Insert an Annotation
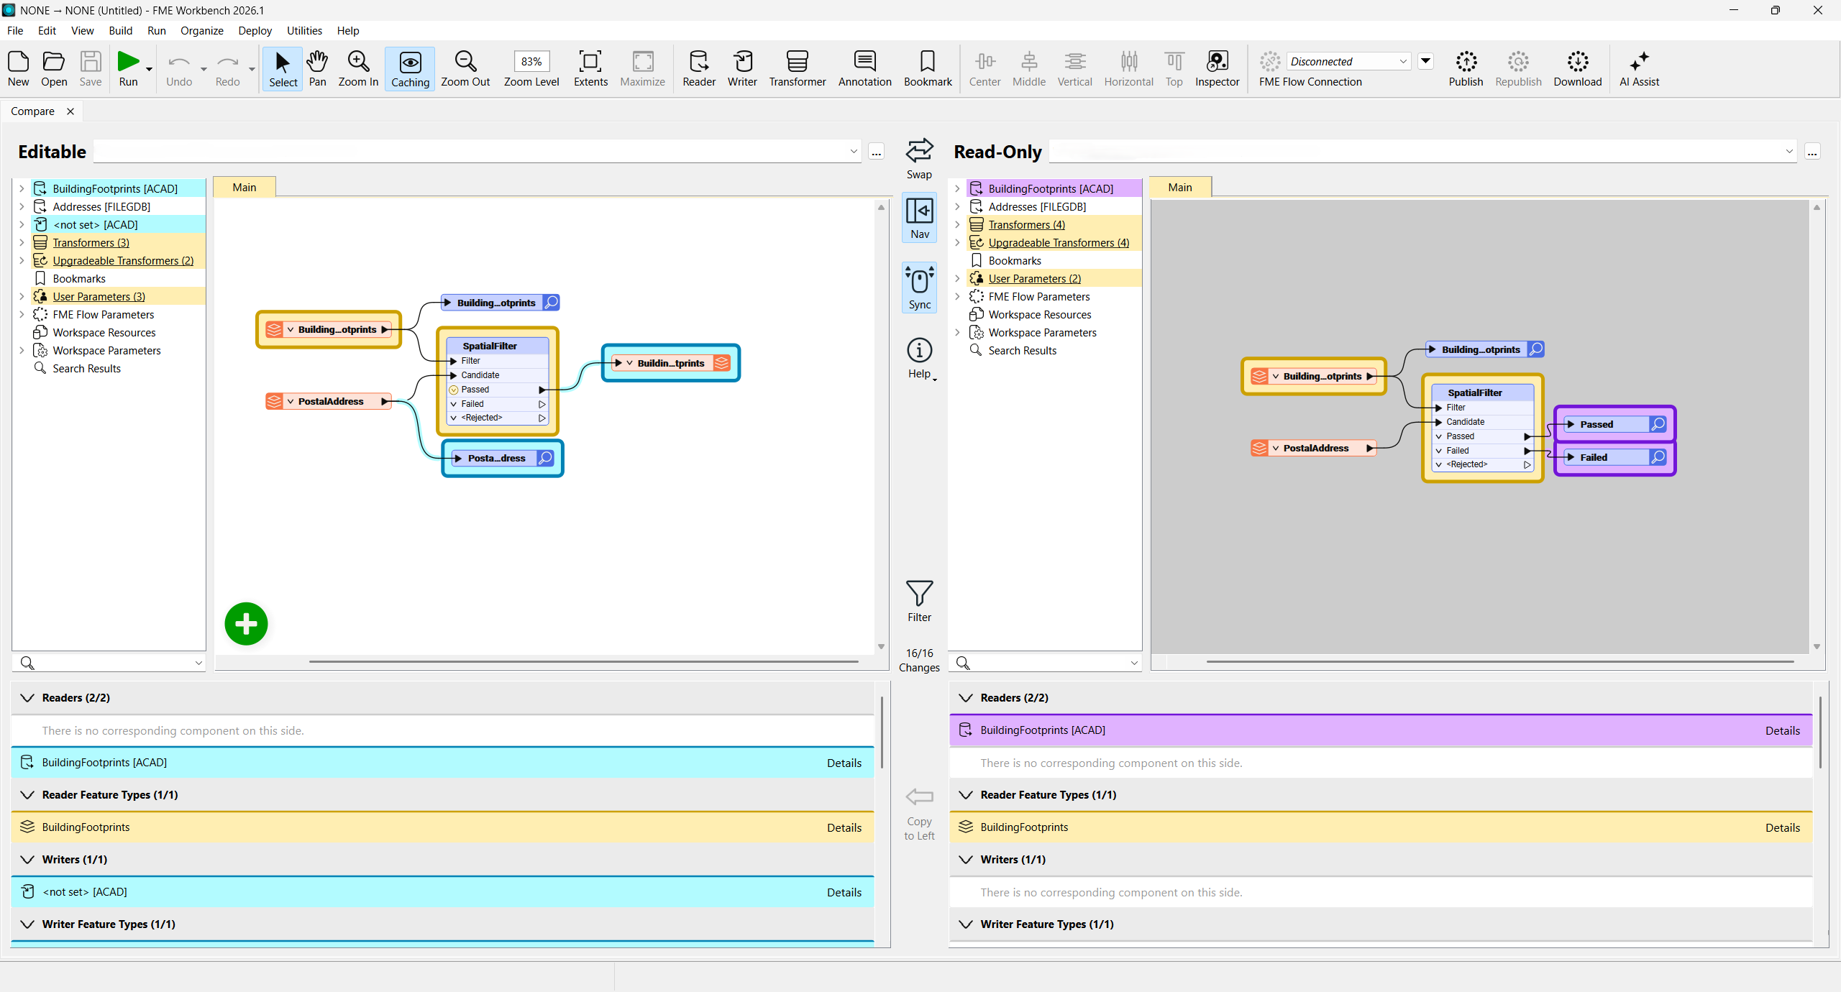 (864, 68)
